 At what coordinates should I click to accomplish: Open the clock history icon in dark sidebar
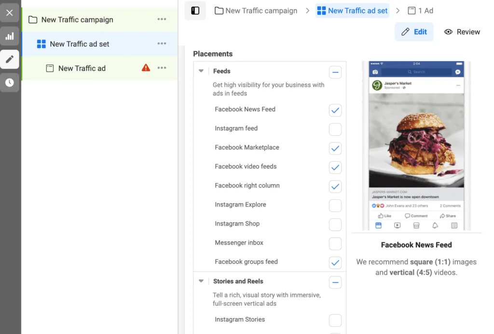coord(10,82)
